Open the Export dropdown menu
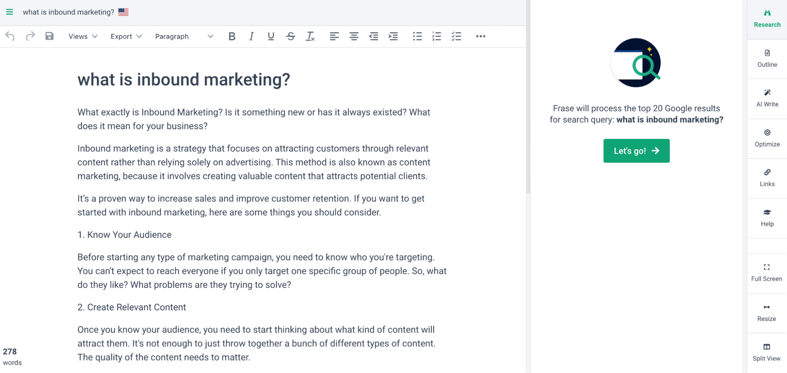Viewport: 787px width, 373px height. coord(126,36)
